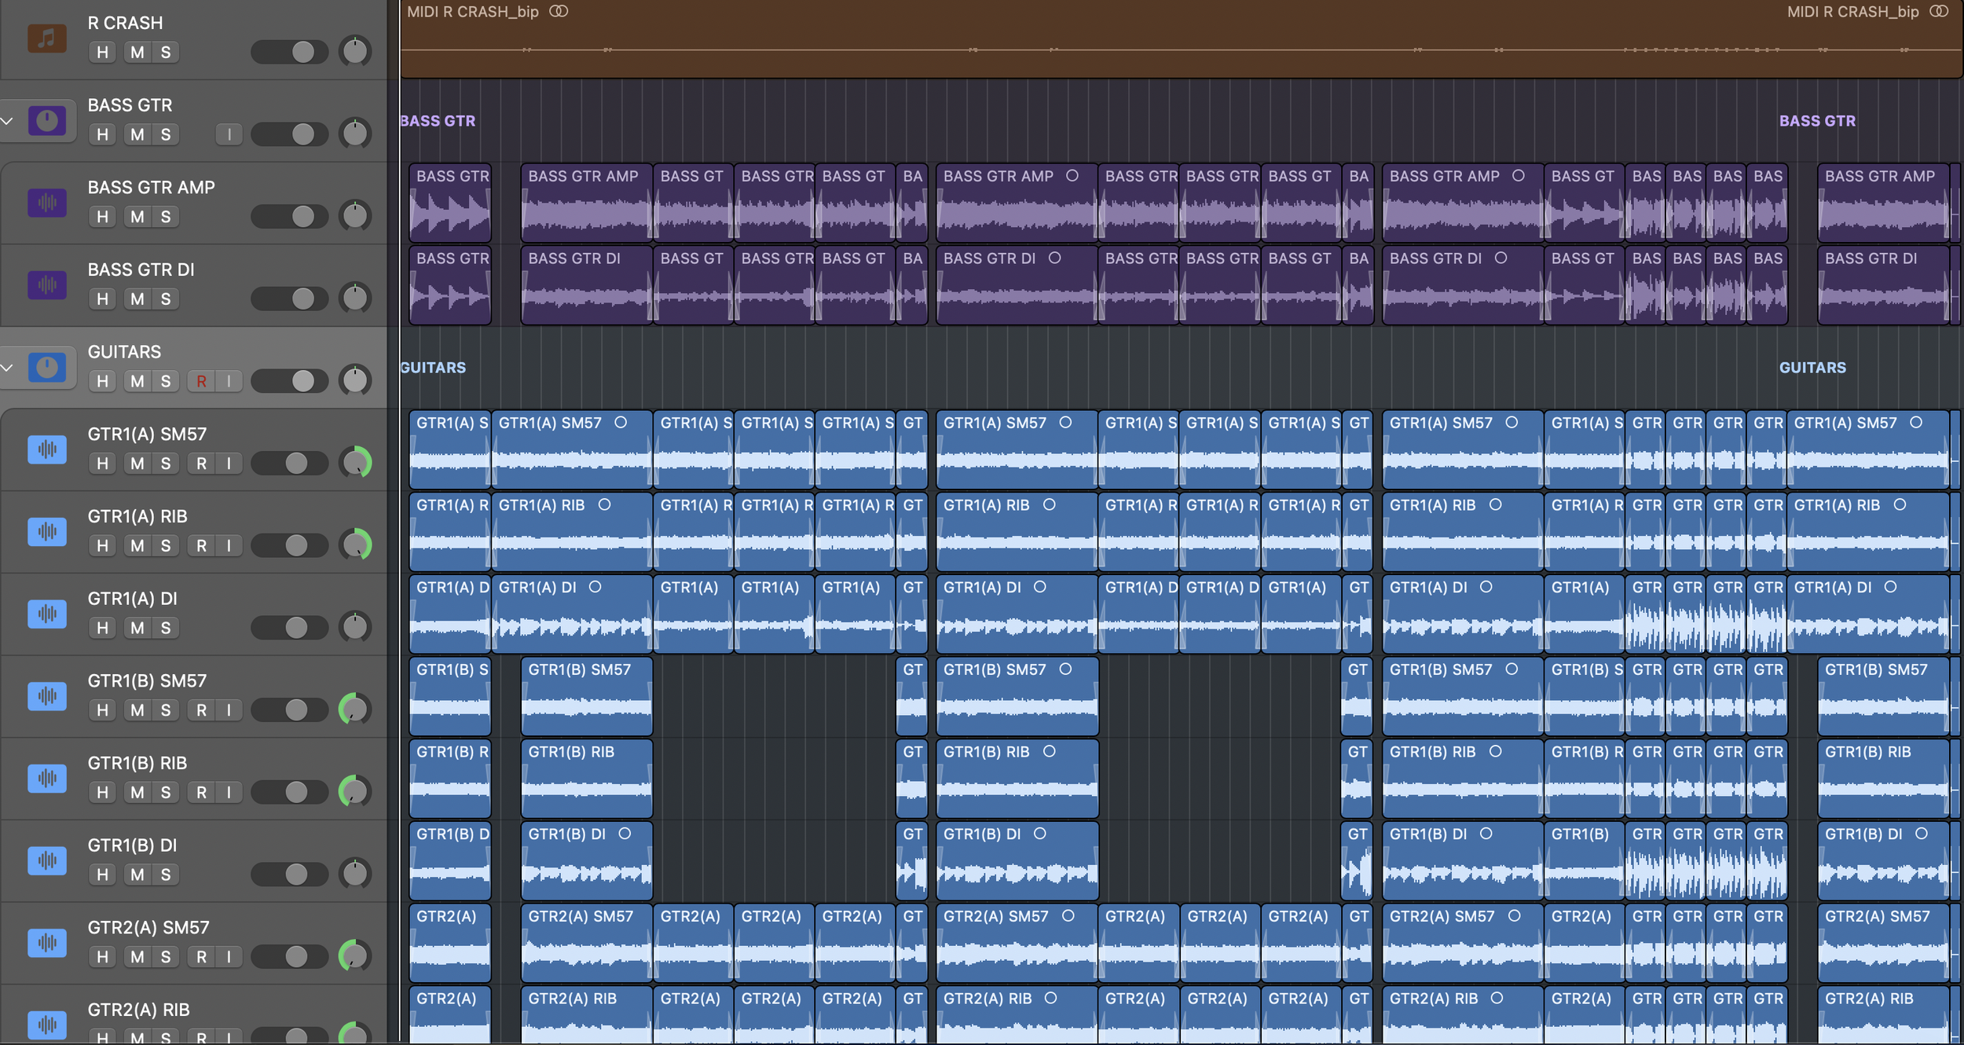Click the BASS GTR DI track icon
Viewport: 1964px width, 1045px height.
click(46, 285)
